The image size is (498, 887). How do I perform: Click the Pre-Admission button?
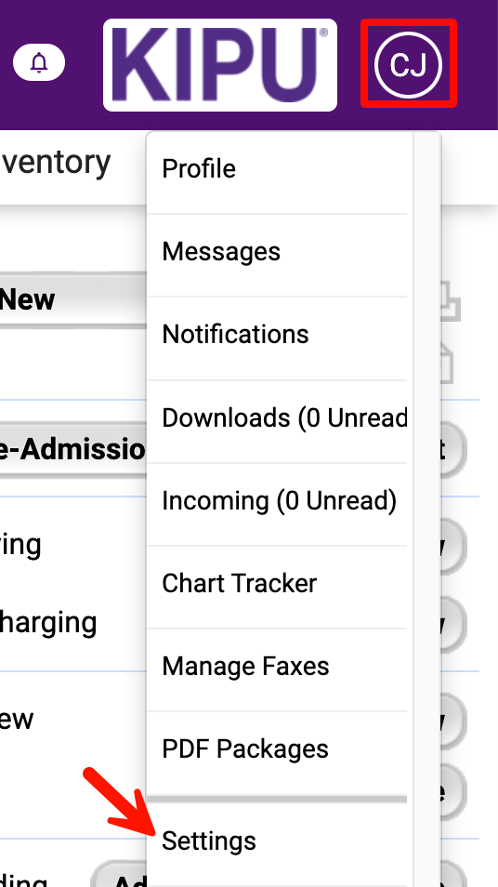click(x=73, y=450)
